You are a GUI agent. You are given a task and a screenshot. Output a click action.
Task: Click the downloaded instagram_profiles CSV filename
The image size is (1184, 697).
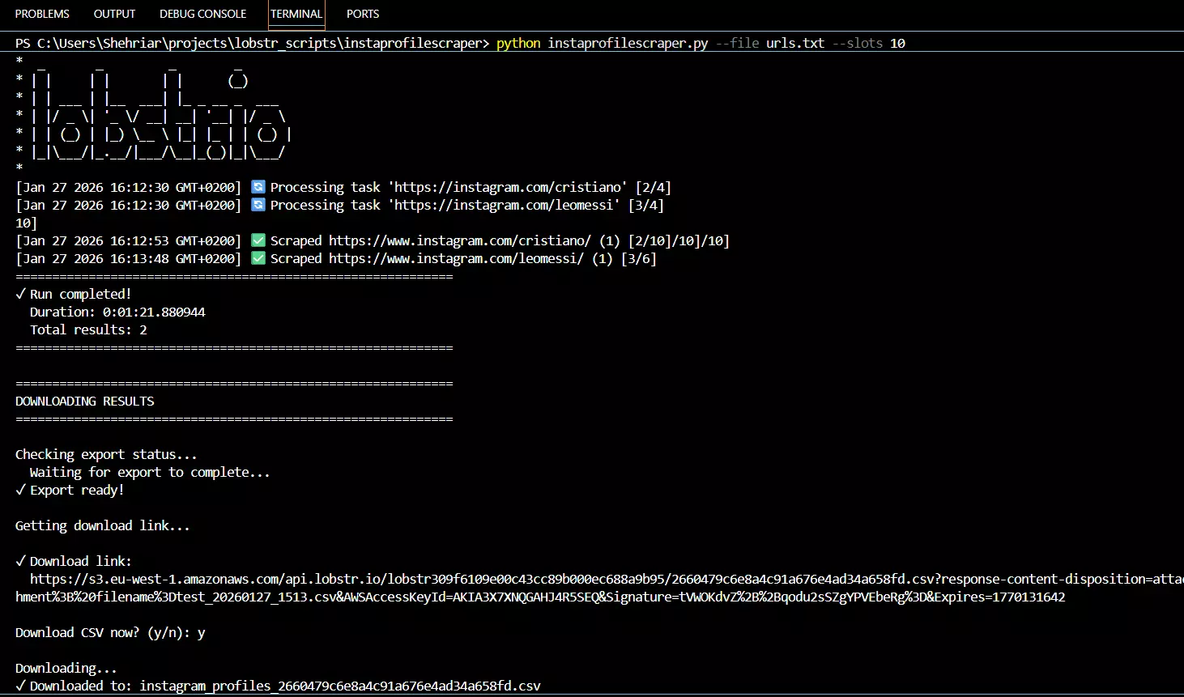click(x=339, y=686)
